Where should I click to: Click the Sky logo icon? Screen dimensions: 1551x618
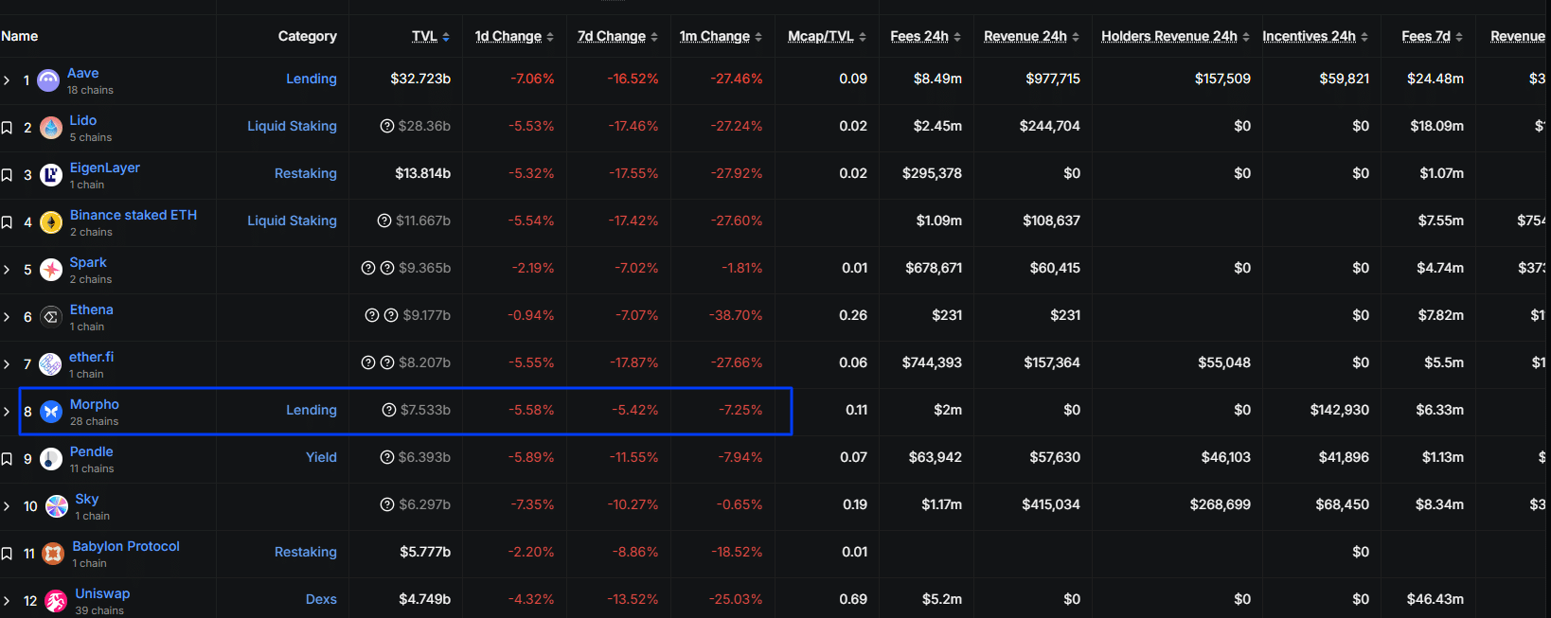[57, 506]
